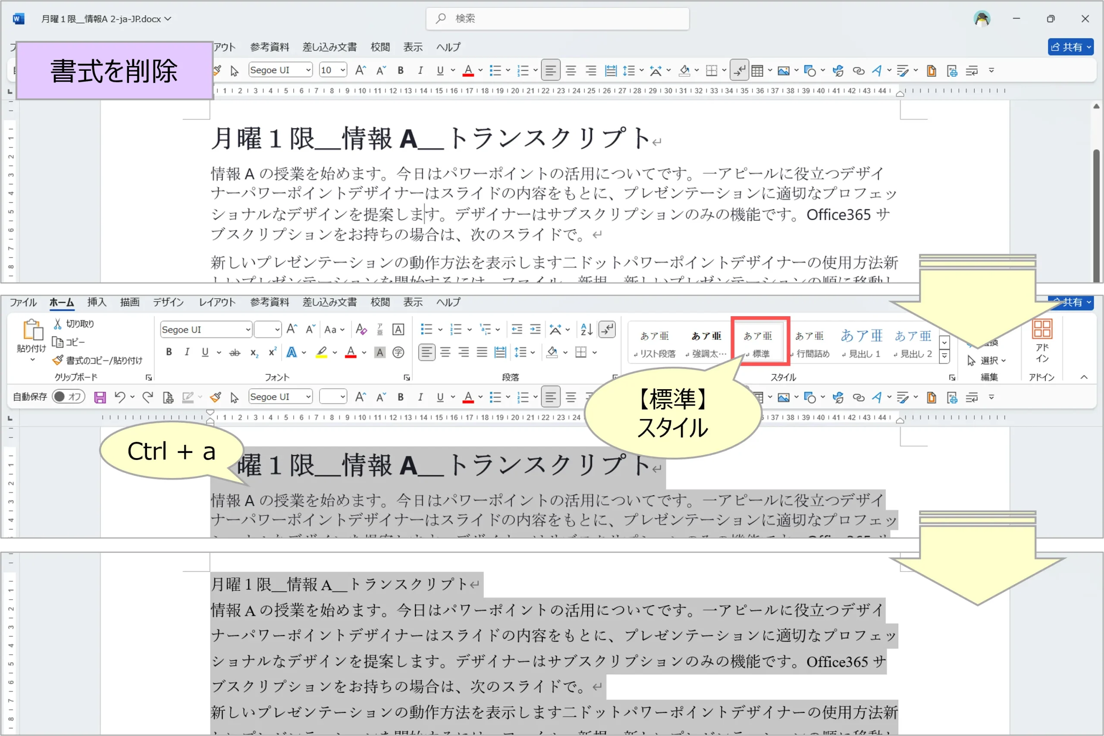Click the red font color A button in ribbon
This screenshot has height=736, width=1104.
tap(351, 352)
